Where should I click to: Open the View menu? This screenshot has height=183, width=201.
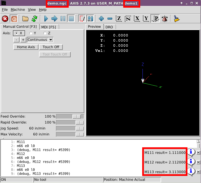pyautogui.click(x=32, y=10)
